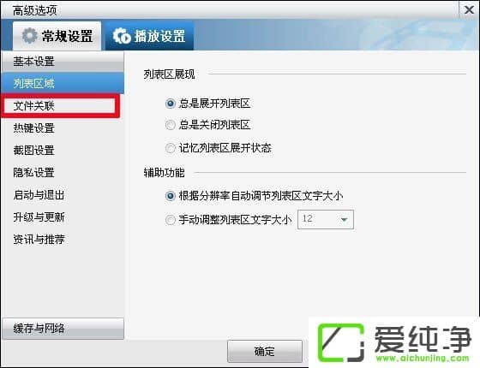The image size is (480, 368).
Task: Select 总是关闭列表区 radio button
Action: click(x=171, y=125)
